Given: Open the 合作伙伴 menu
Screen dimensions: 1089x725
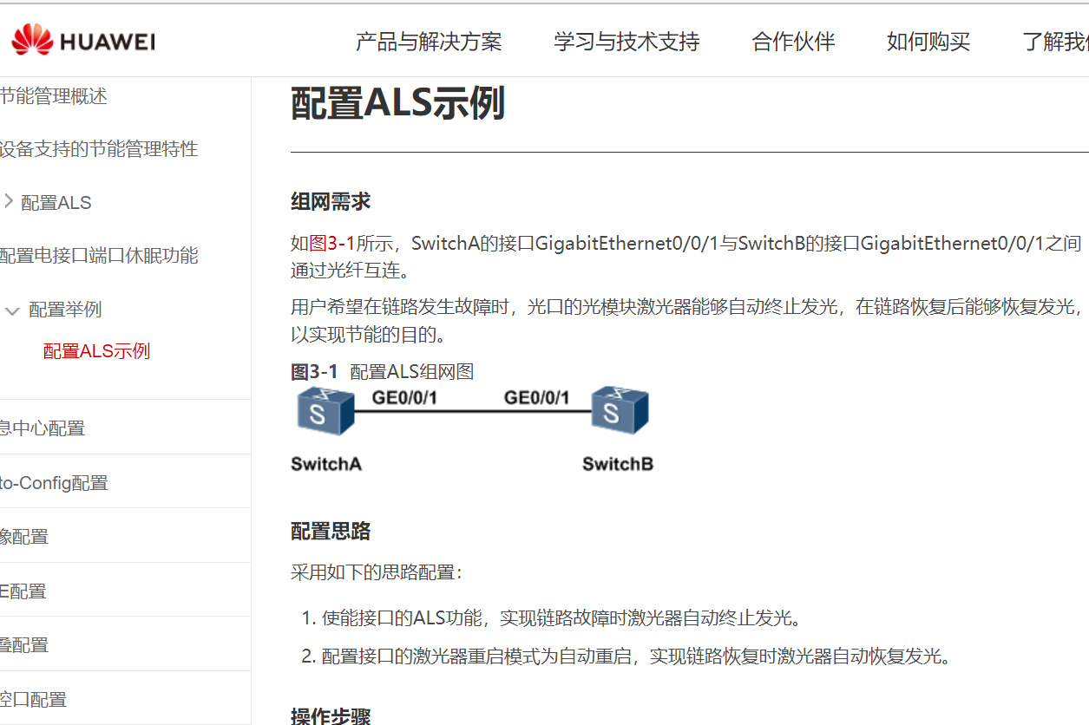Looking at the screenshot, I should (793, 42).
